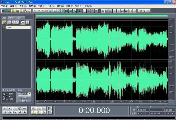Click the question mark icon in file panel
Viewport: 176px width, 120px height.
coord(28,22)
